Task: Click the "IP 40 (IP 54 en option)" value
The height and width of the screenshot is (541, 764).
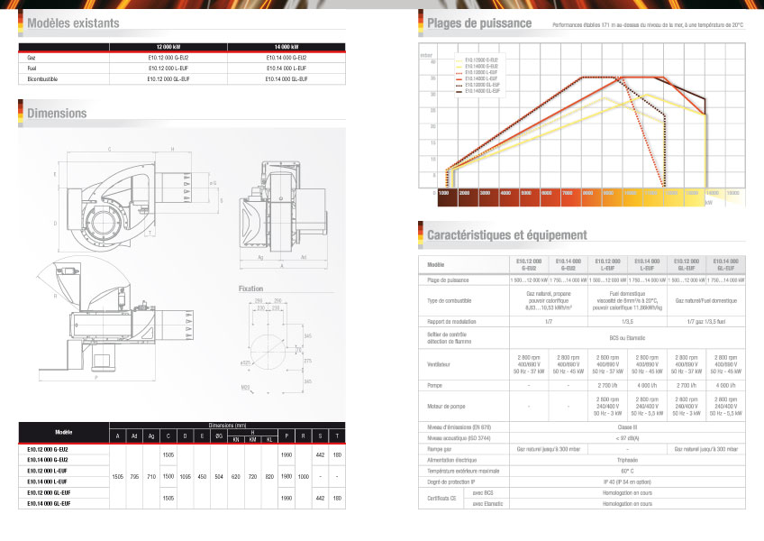Action: (627, 482)
